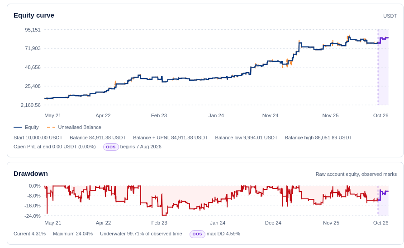This screenshot has height=248, width=404.
Task: Click Dec 24 label on drawdown chart axis
Action: coord(273,223)
